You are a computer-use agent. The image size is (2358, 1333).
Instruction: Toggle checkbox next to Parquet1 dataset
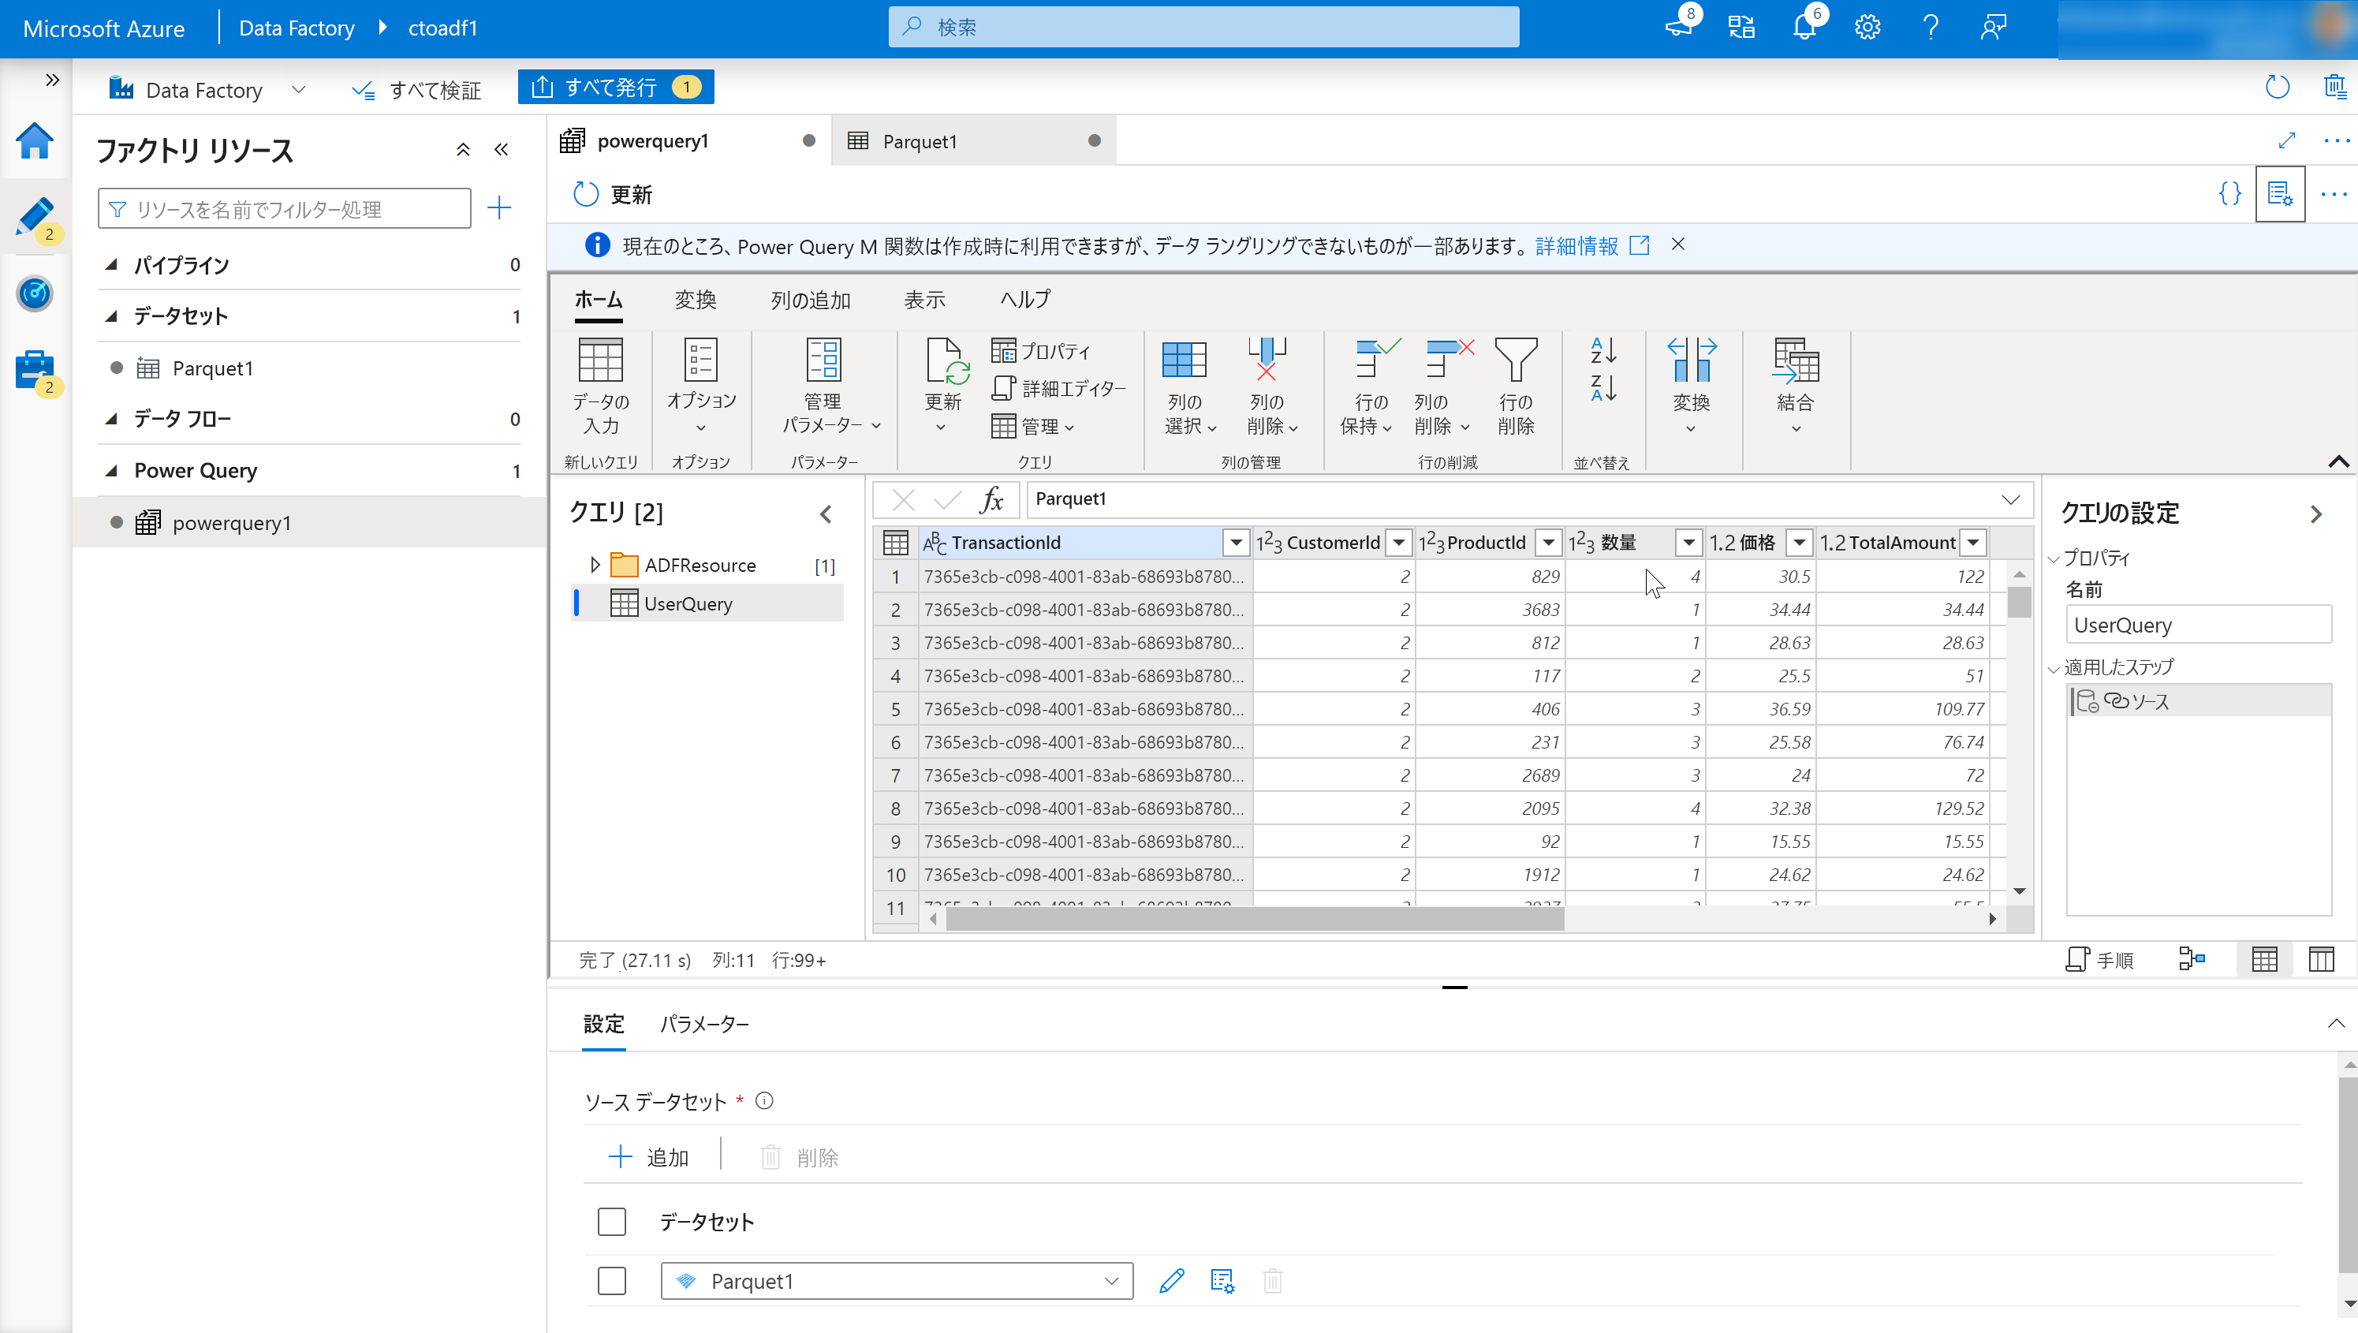(x=610, y=1281)
